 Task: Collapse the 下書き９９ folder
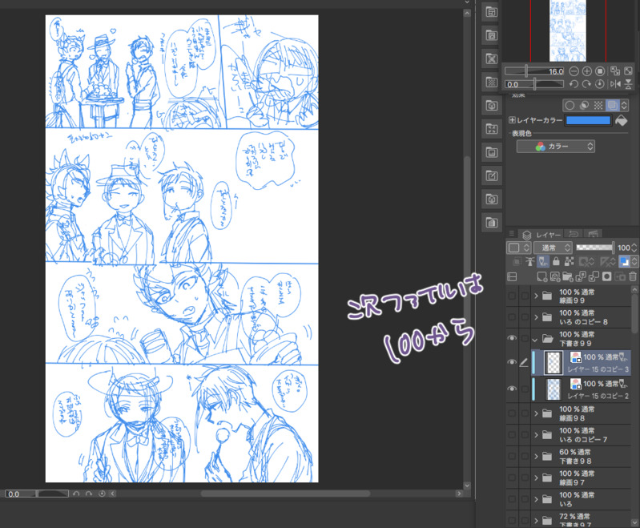tap(535, 339)
